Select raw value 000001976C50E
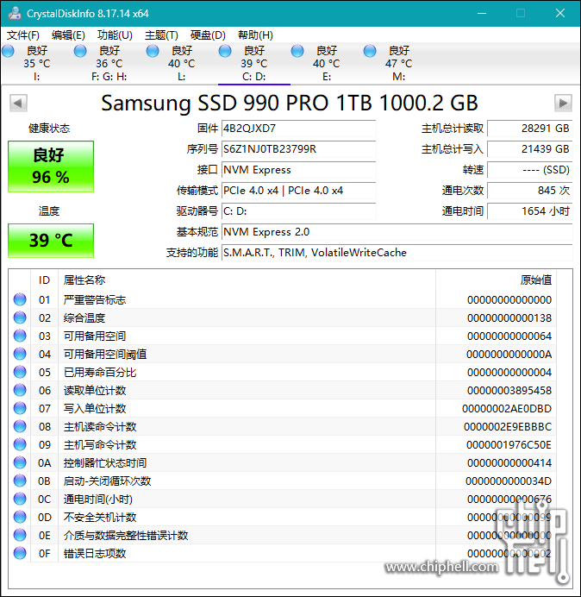Screen dimensions: 581x597 (509, 445)
